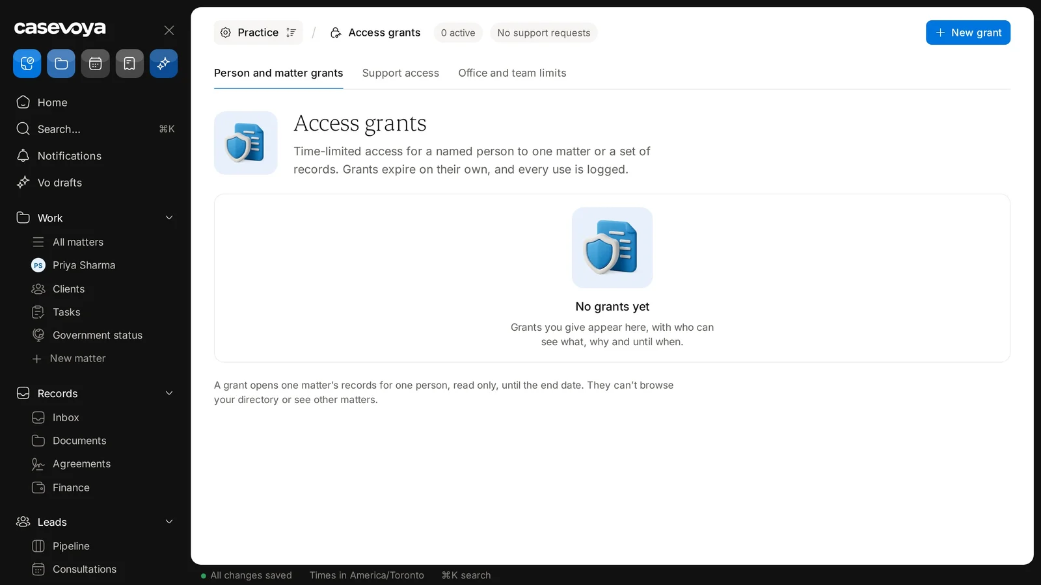The height and width of the screenshot is (585, 1041).
Task: Open the sparkle assistant icon in the top row
Action: pyautogui.click(x=163, y=64)
